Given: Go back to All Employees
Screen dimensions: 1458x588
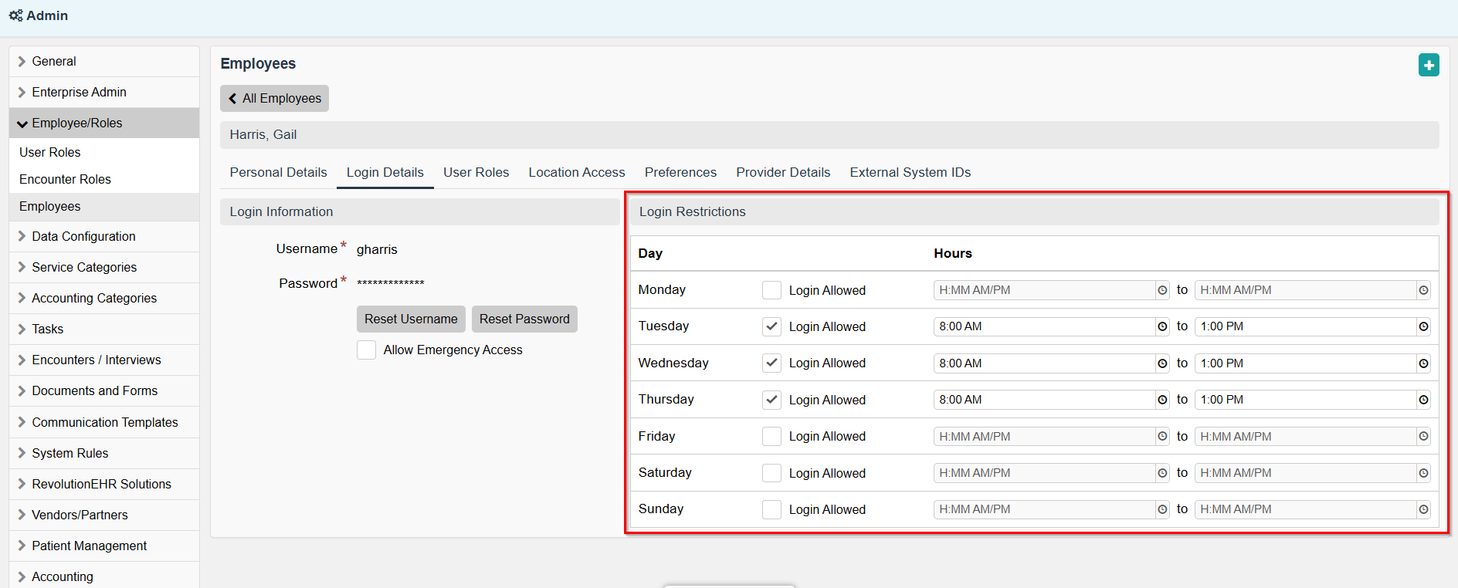Looking at the screenshot, I should (x=274, y=99).
